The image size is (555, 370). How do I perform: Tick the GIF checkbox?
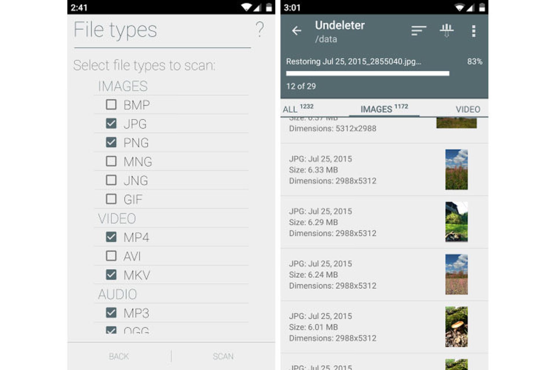tap(111, 199)
